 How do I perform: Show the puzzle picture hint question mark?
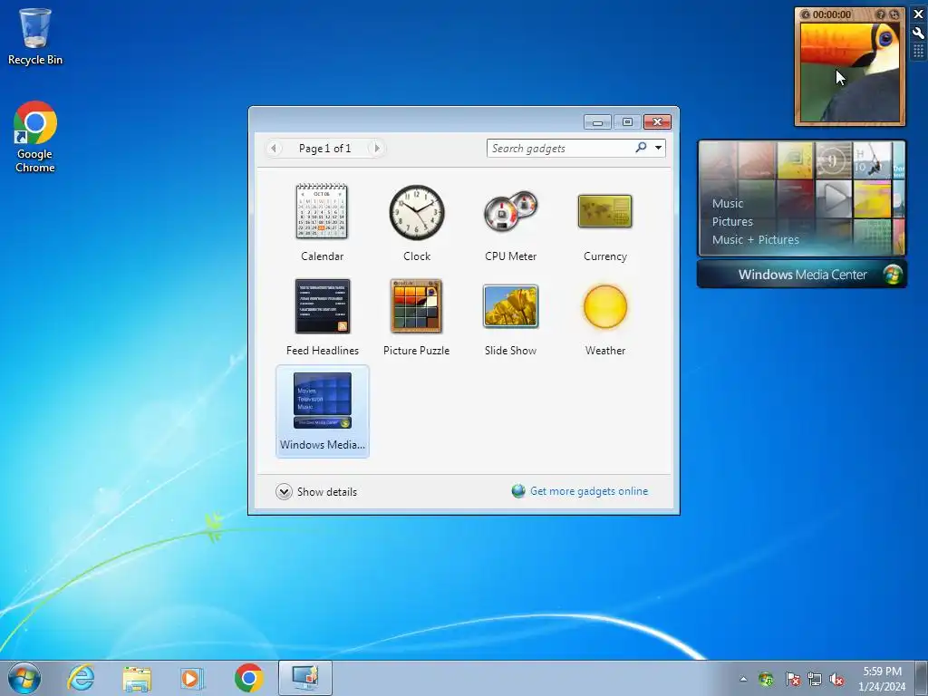click(x=881, y=14)
